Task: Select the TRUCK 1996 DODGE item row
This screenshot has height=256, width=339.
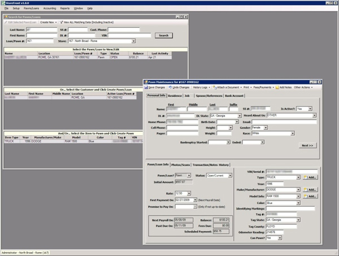Action: [x=73, y=141]
